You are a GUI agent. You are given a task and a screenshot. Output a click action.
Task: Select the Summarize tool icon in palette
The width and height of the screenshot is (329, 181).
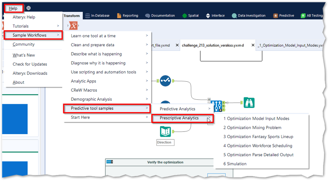tap(73, 26)
